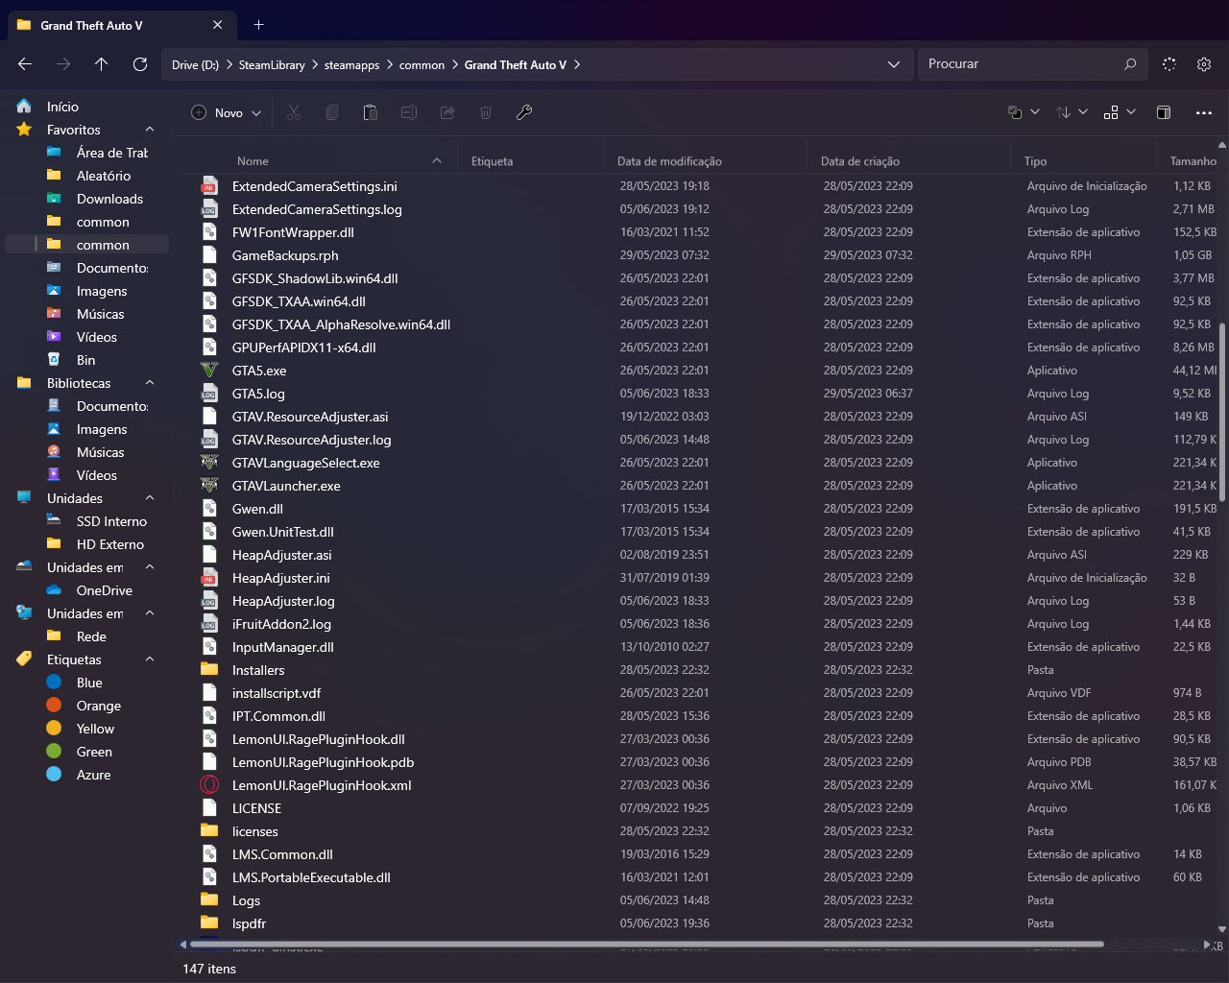
Task: Toggle the preview pane
Action: 1164,112
